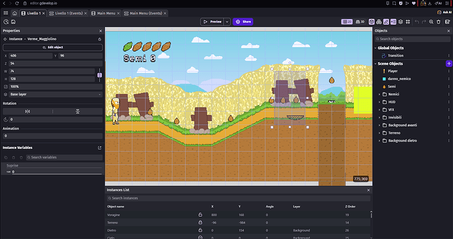Expand the Nemici folder
Image resolution: width=453 pixels, height=239 pixels.
coord(379,94)
